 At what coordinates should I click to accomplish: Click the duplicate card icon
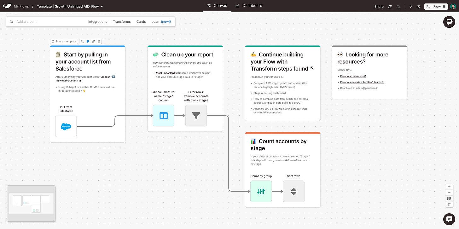[93, 41]
